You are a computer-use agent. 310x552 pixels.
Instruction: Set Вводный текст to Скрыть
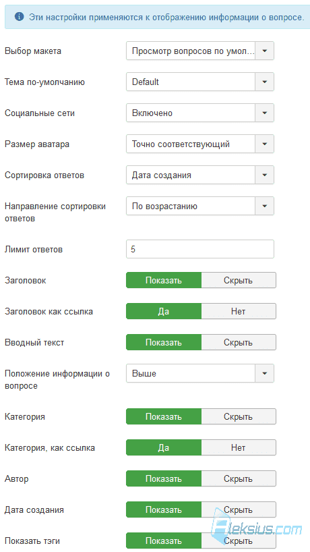coord(239,342)
